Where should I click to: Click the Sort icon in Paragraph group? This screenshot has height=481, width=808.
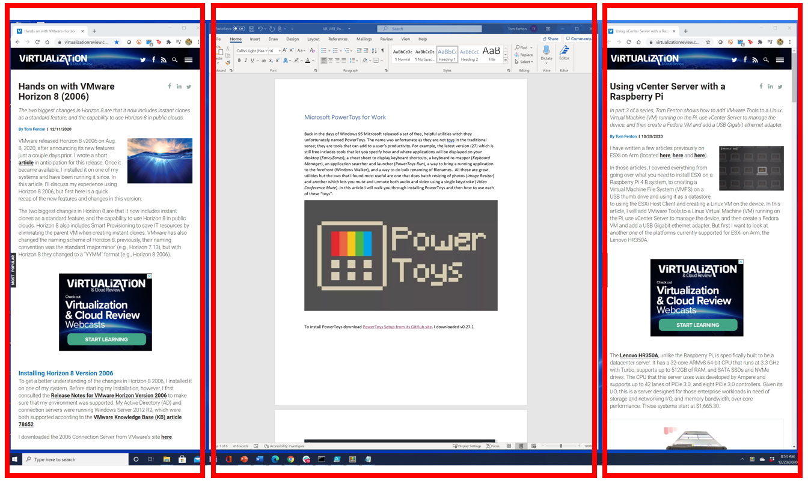[375, 50]
